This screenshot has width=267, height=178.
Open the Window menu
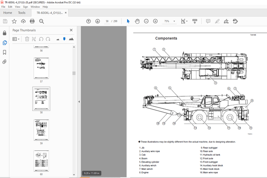35,7
